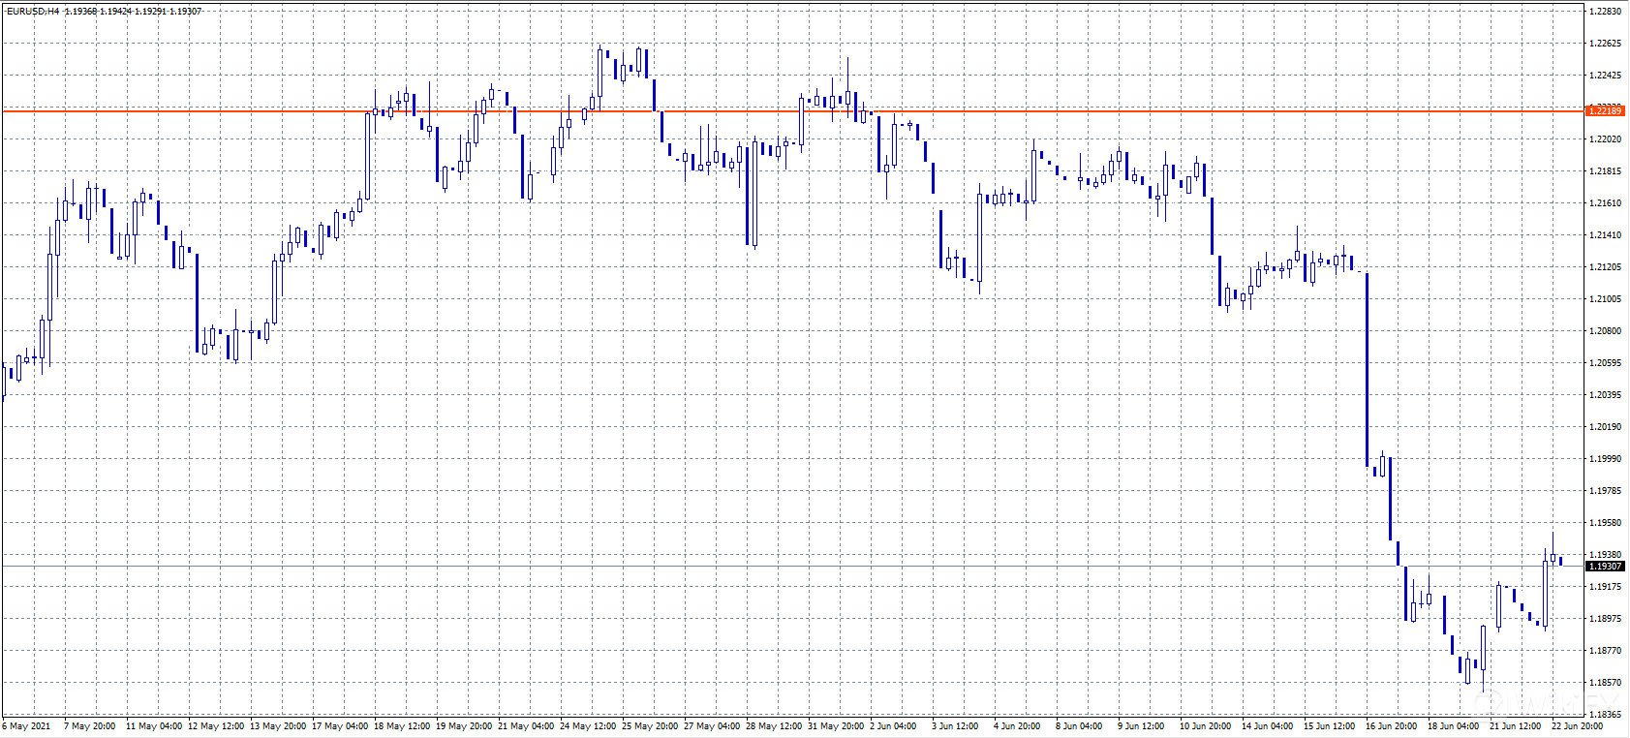Image resolution: width=1630 pixels, height=738 pixels.
Task: Click the 31 May 20:00 time label
Action: click(835, 725)
